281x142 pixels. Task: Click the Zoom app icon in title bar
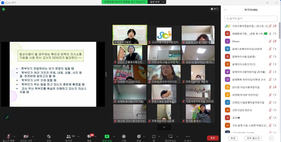[2, 2]
